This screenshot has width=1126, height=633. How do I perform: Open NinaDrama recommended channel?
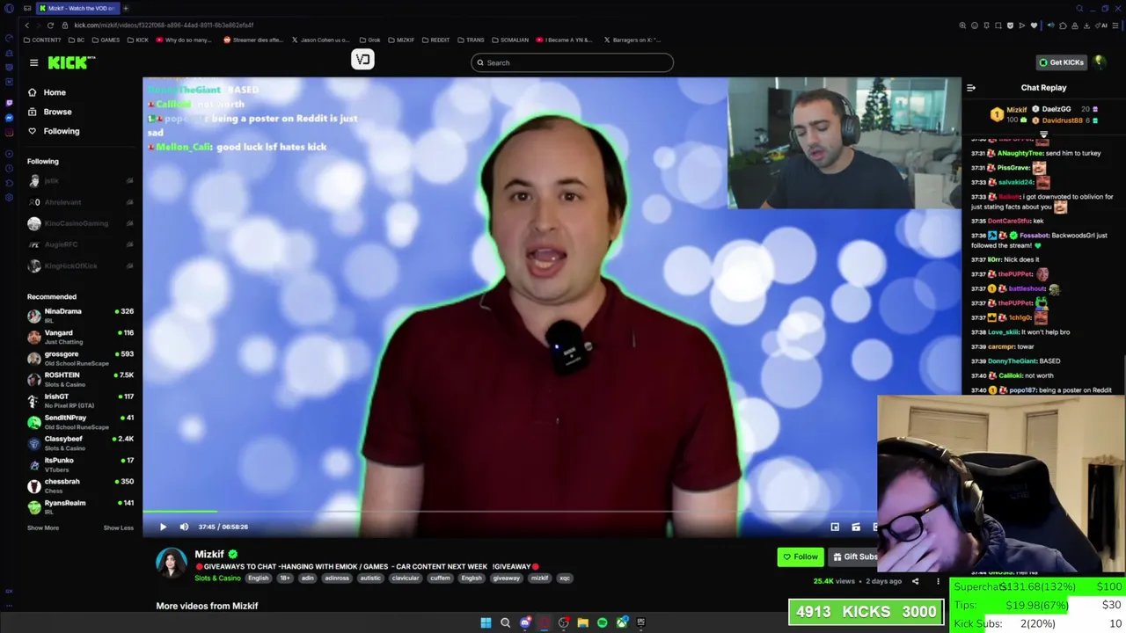click(x=80, y=315)
